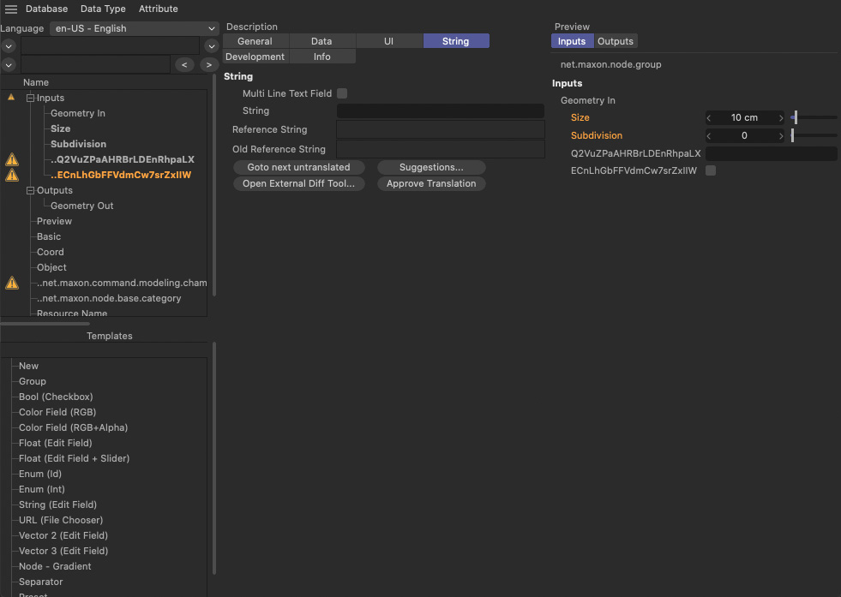Click warning icon next to ..Q2VuZPaAHRBrLDEnRhpaLX
Image resolution: width=841 pixels, height=597 pixels.
pyautogui.click(x=12, y=159)
